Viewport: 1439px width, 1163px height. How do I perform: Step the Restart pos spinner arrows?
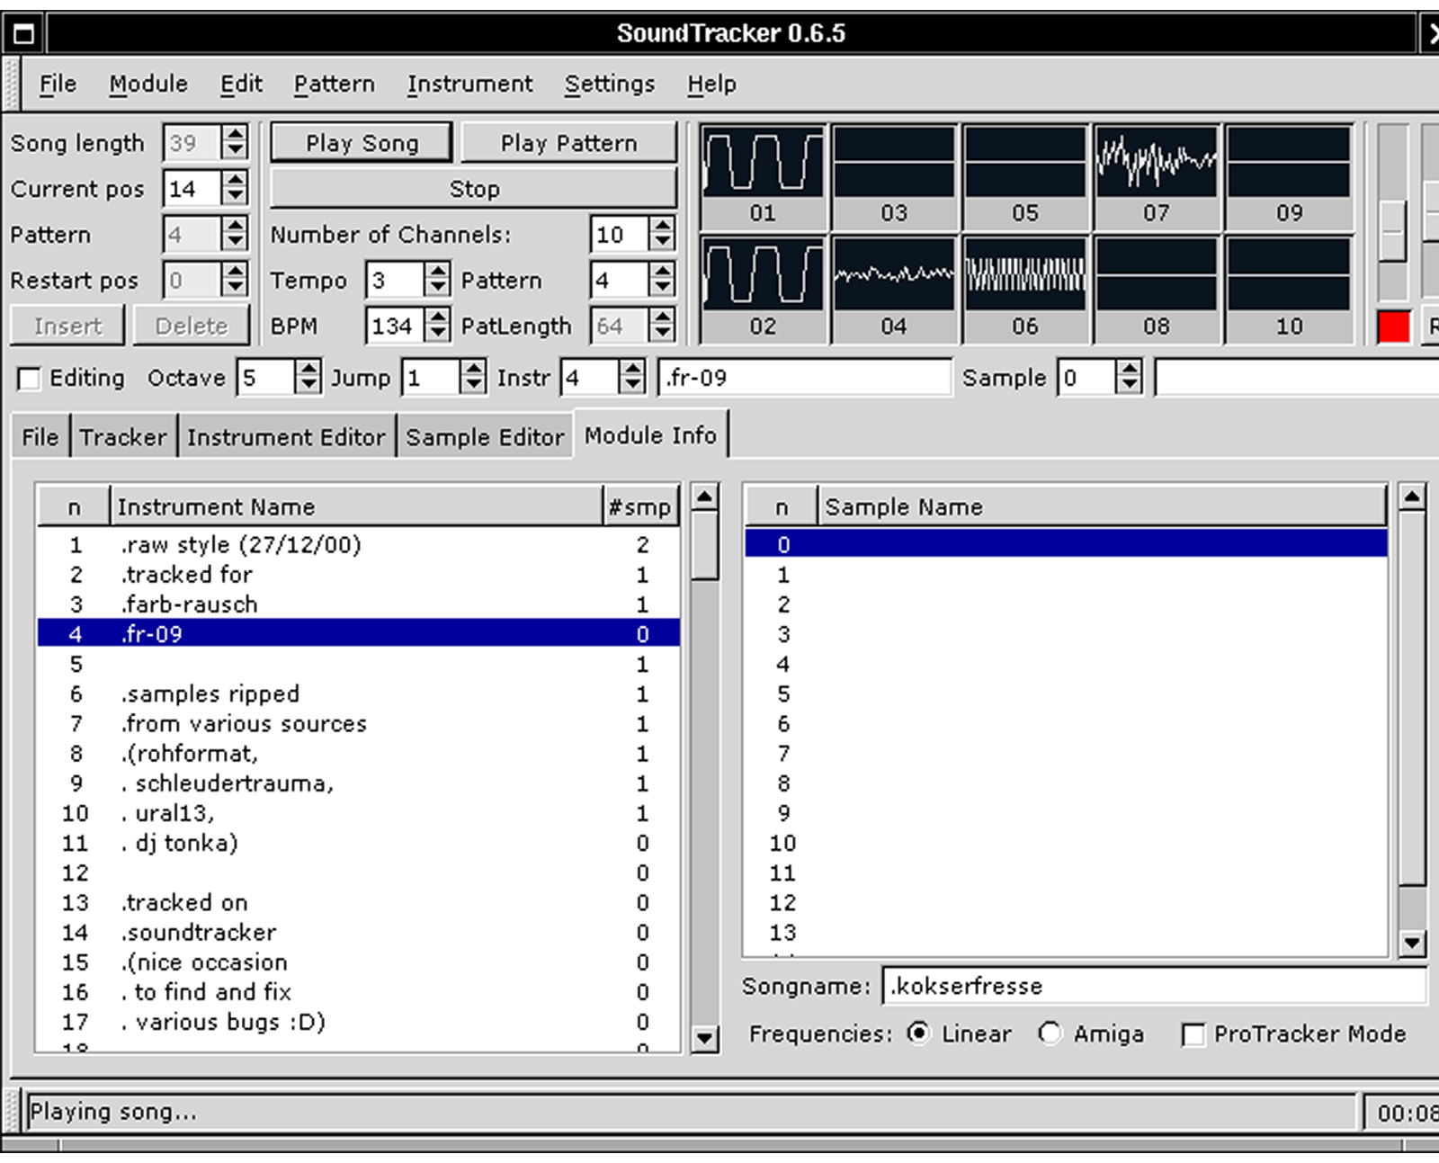[236, 280]
